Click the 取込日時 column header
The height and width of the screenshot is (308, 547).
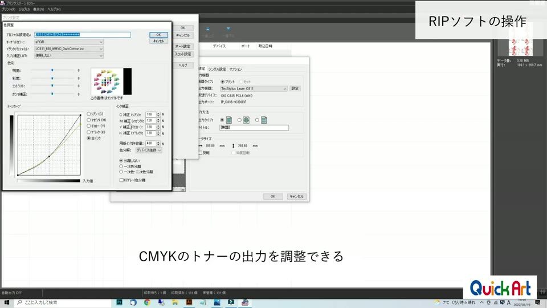click(x=265, y=46)
